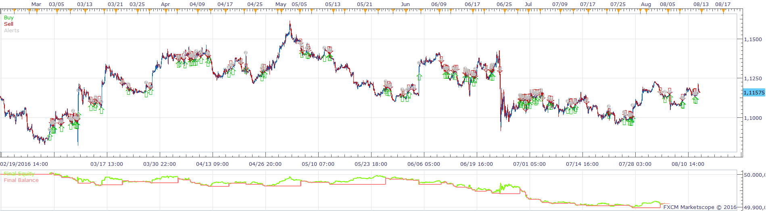Click the 04/09 top date label
The height and width of the screenshot is (211, 766).
[197, 4]
